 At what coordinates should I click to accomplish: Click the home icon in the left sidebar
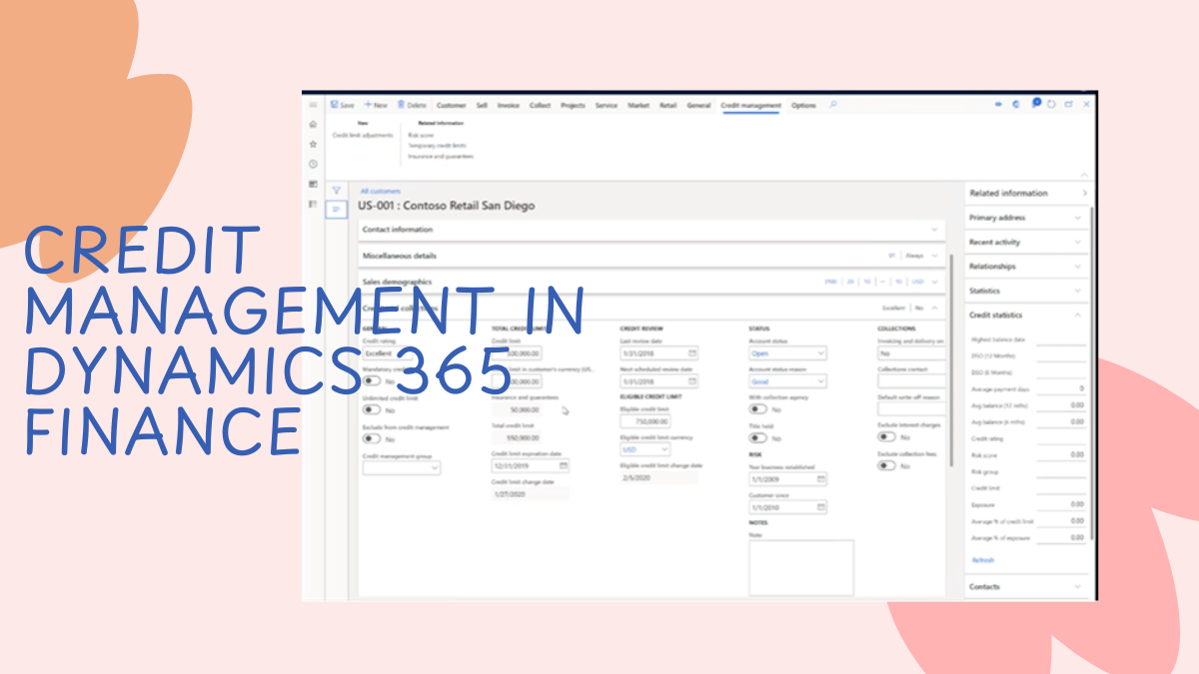click(313, 125)
